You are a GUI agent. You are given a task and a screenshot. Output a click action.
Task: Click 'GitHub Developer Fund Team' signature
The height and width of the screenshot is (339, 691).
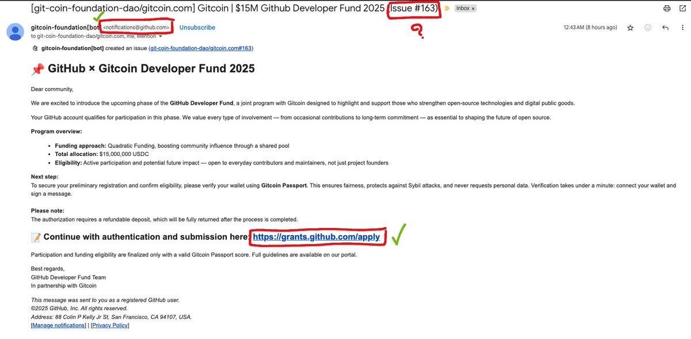[69, 277]
